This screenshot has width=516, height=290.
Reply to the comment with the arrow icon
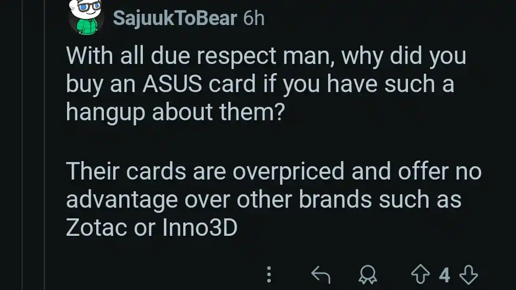point(320,275)
